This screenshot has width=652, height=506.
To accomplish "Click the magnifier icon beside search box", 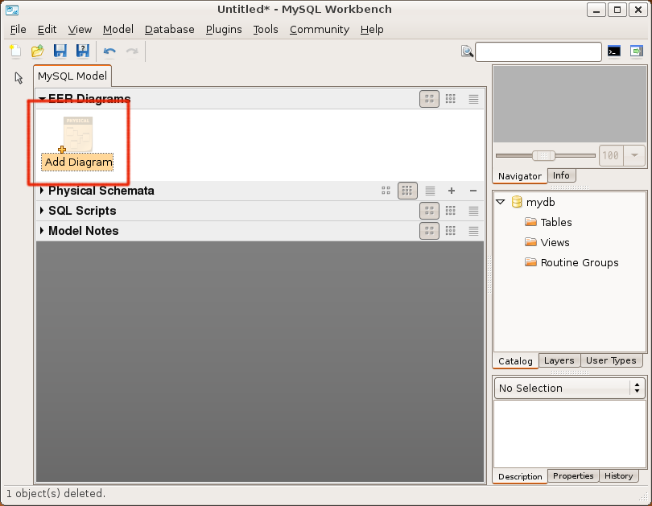I will tap(467, 51).
